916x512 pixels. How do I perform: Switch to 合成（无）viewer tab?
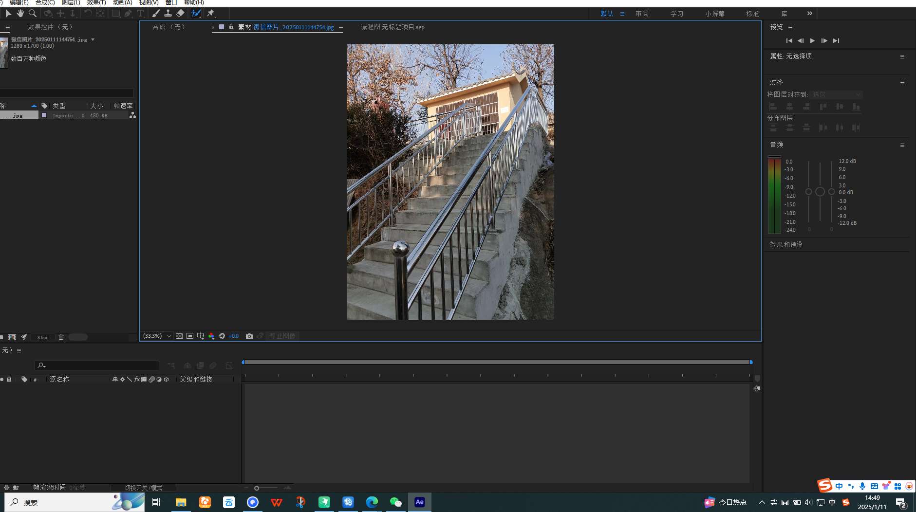[169, 27]
